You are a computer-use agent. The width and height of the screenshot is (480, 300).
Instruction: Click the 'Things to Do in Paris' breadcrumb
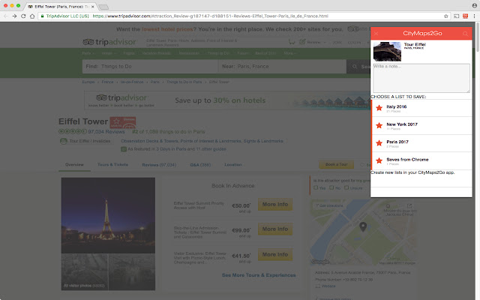click(x=184, y=82)
